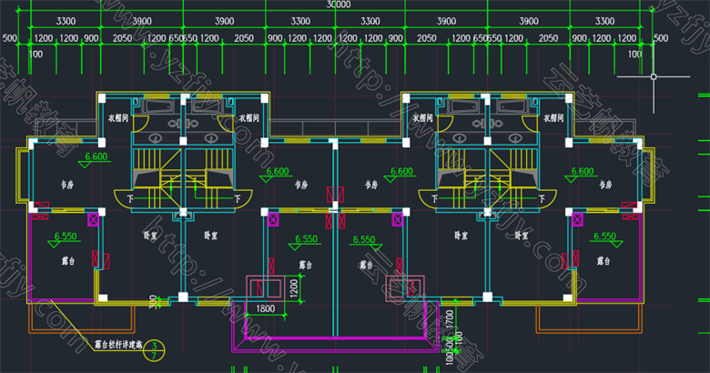The image size is (710, 373).
Task: Select the rightmost 100 dimension text
Action: coord(634,55)
